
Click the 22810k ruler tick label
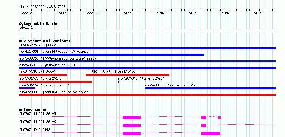pos(28,13)
